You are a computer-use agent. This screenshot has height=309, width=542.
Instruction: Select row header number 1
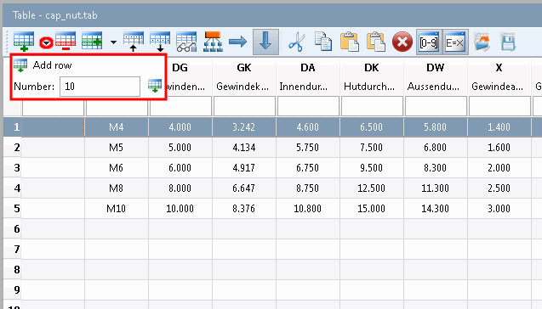point(13,127)
